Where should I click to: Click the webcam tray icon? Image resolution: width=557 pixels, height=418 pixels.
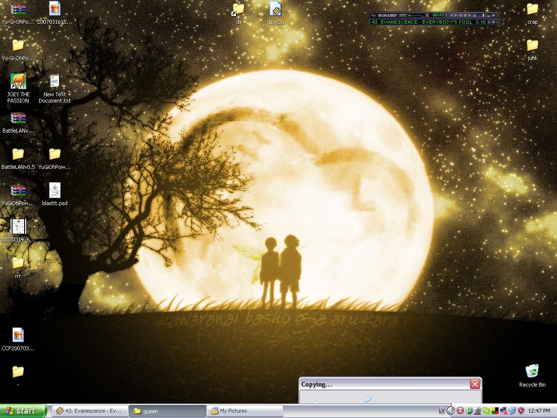(x=478, y=411)
